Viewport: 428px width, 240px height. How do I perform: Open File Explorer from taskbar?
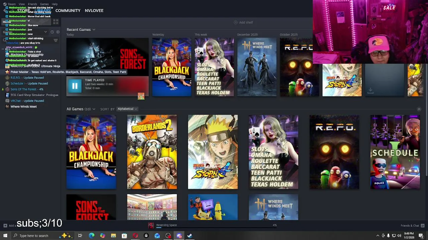pos(113,236)
